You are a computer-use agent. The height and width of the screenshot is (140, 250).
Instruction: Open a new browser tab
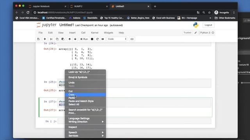[155, 6]
